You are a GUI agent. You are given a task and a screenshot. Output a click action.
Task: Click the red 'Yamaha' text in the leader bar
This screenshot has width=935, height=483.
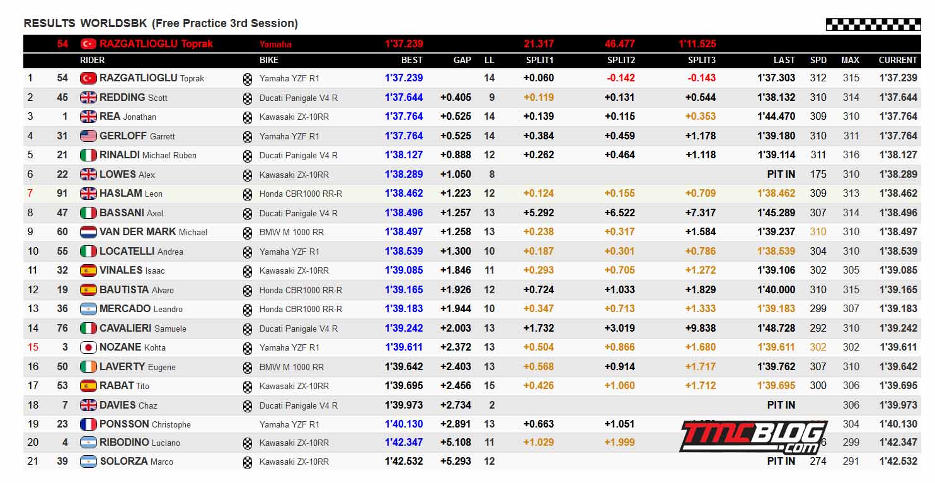pos(276,45)
